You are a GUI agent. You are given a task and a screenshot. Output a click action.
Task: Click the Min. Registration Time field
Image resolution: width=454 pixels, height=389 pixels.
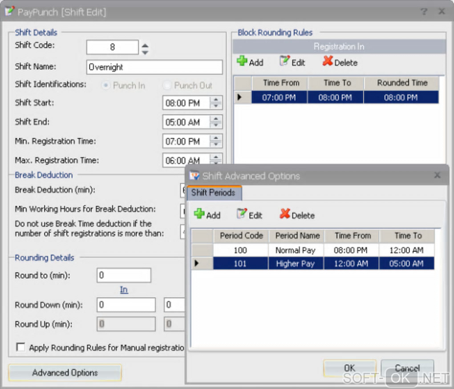187,141
